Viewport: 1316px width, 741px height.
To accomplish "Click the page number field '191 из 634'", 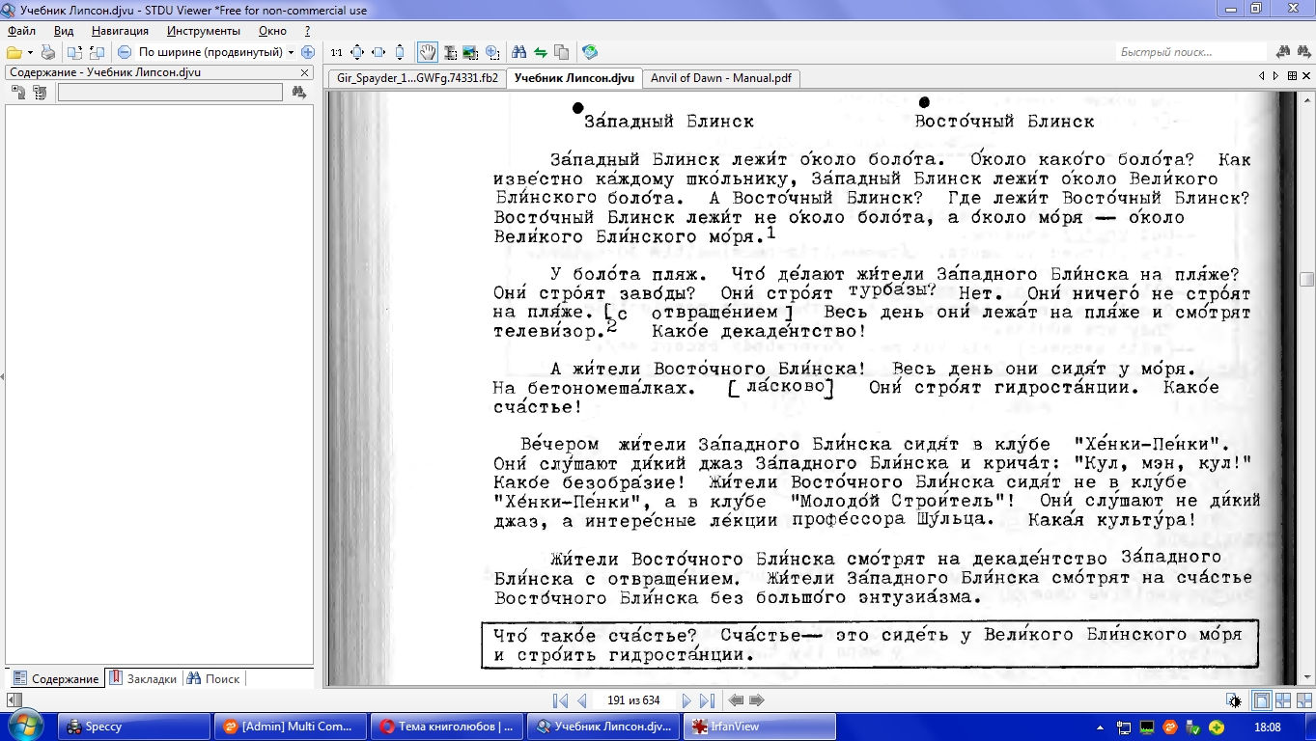I will (633, 700).
